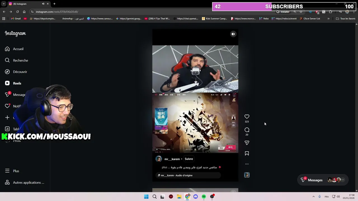
Task: Mute the reel audio speaker button
Action: 233,34
